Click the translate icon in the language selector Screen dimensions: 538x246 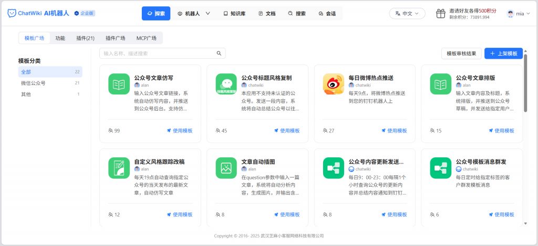tap(398, 14)
